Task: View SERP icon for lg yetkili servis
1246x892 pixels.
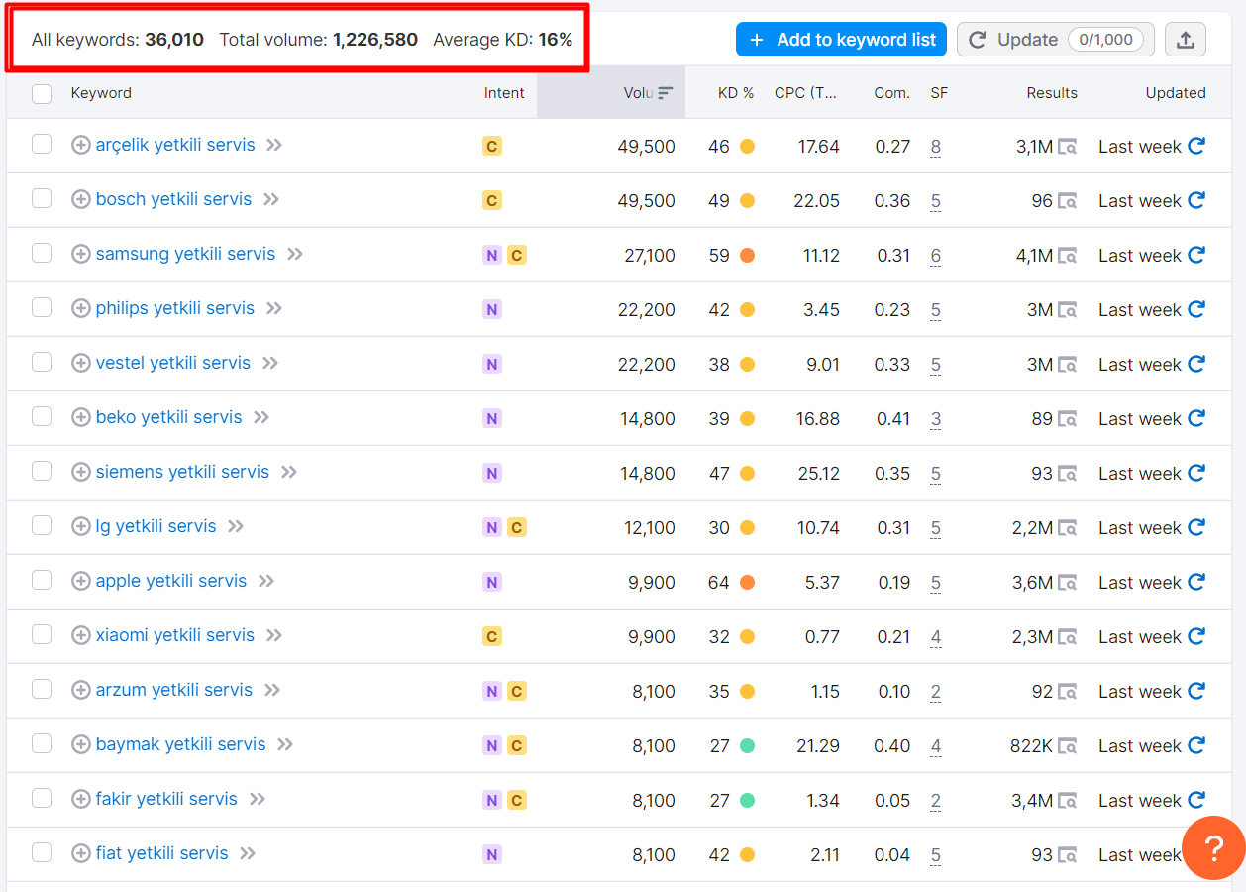Action: [1067, 528]
